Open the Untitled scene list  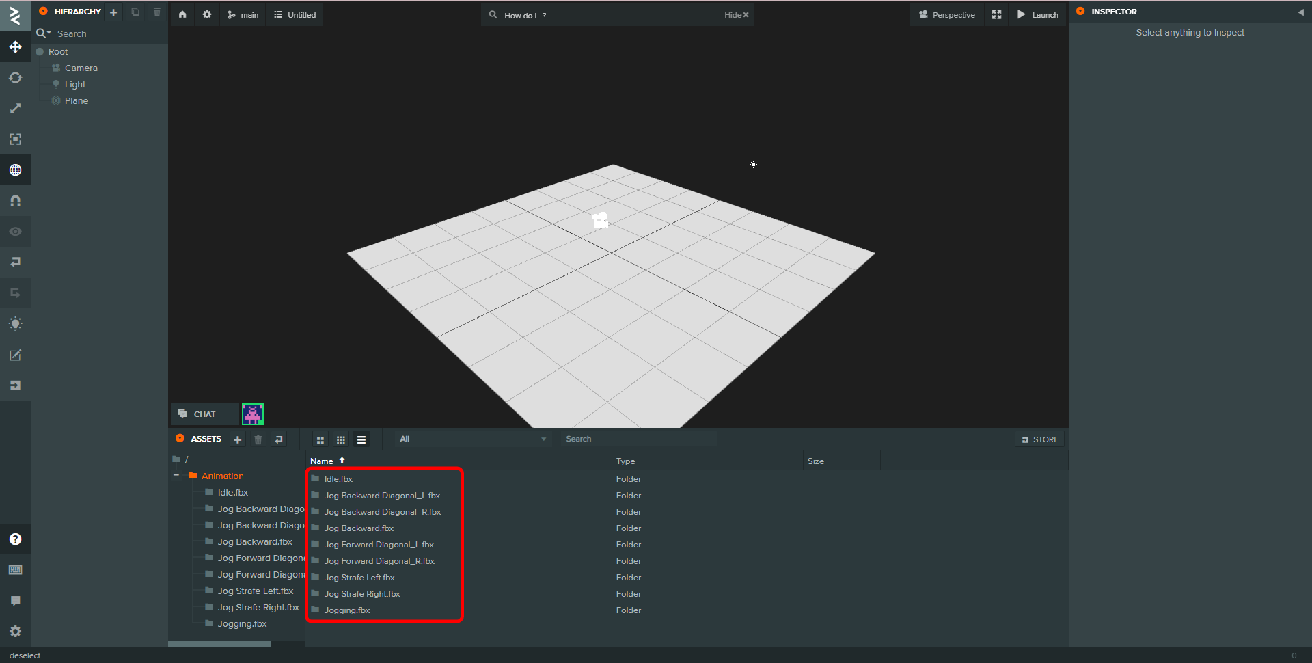295,14
